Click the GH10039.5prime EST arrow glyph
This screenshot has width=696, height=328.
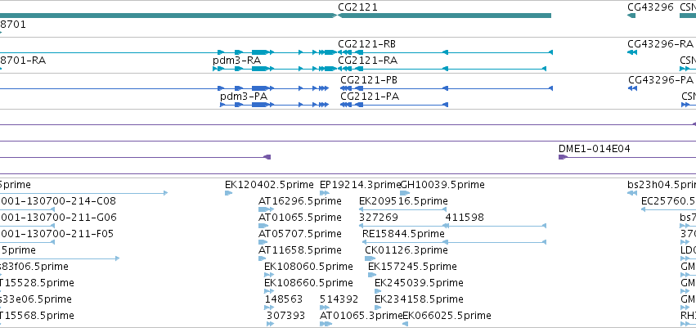[405, 193]
